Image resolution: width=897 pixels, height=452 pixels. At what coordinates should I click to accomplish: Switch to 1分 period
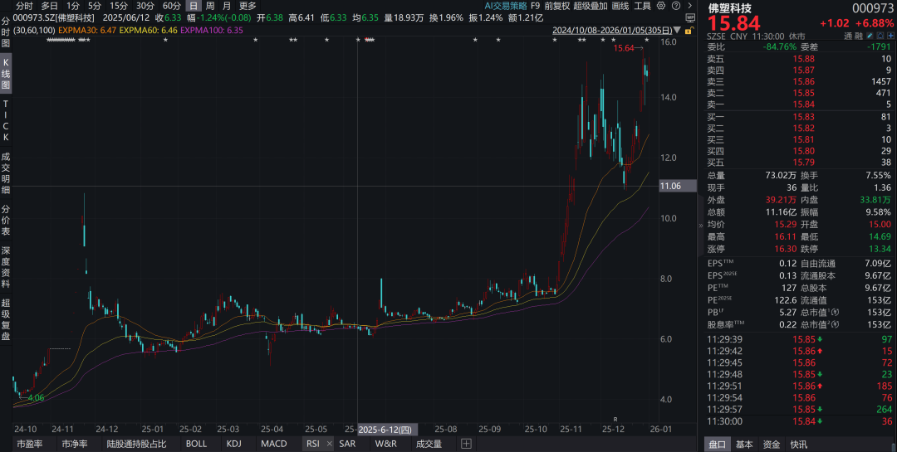pyautogui.click(x=73, y=6)
